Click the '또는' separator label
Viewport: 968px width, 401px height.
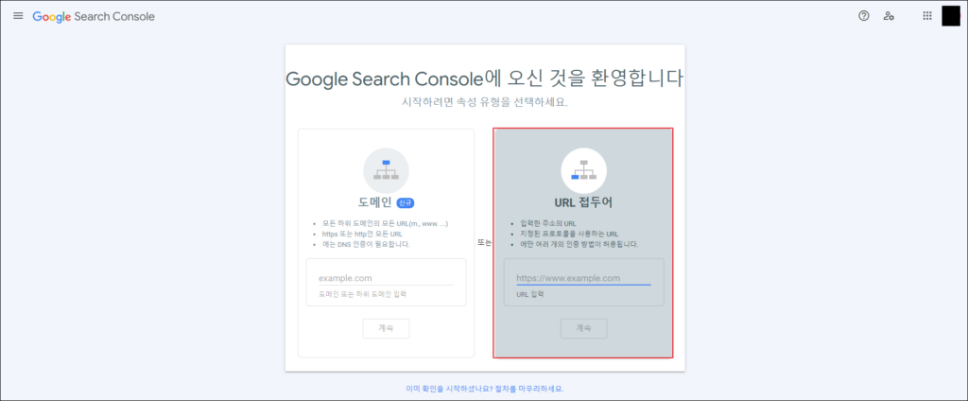[484, 243]
